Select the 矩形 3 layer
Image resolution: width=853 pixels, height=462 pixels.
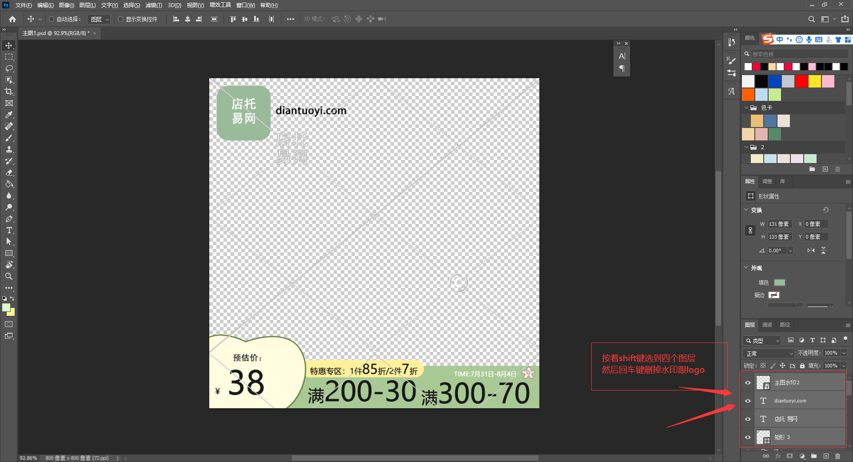[x=800, y=437]
